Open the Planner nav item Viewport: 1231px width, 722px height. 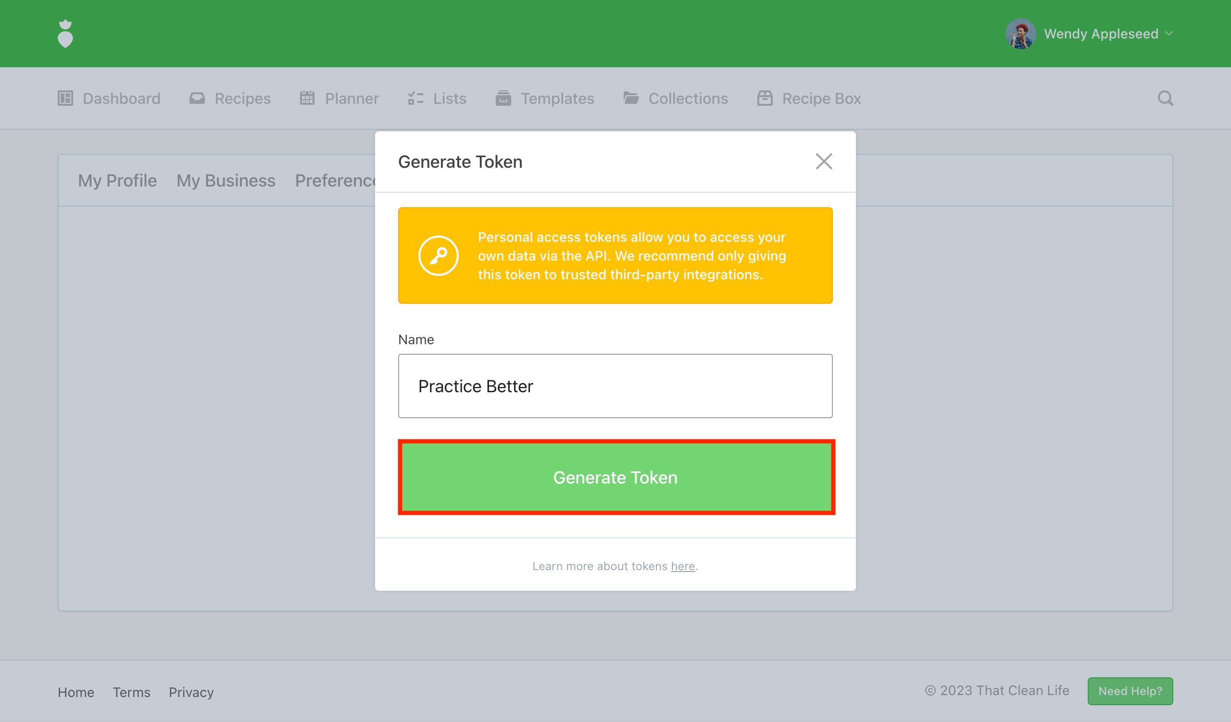click(339, 99)
